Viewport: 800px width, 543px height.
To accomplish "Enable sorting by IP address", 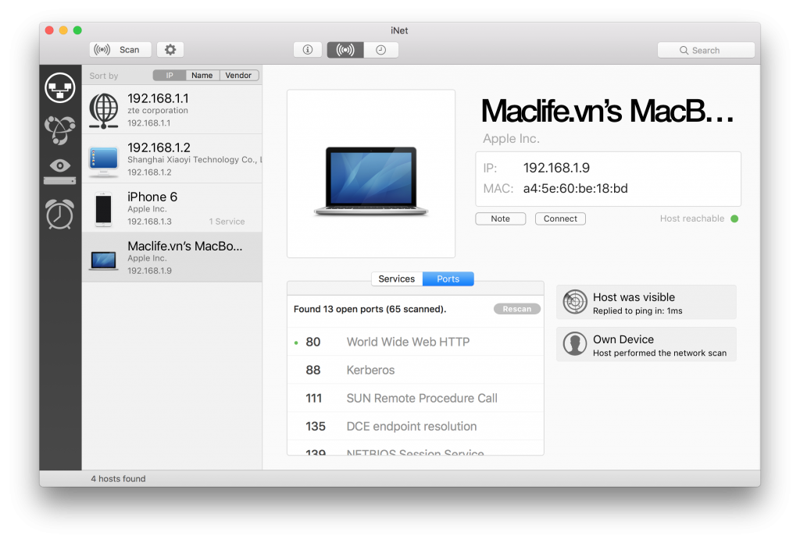I will point(168,75).
